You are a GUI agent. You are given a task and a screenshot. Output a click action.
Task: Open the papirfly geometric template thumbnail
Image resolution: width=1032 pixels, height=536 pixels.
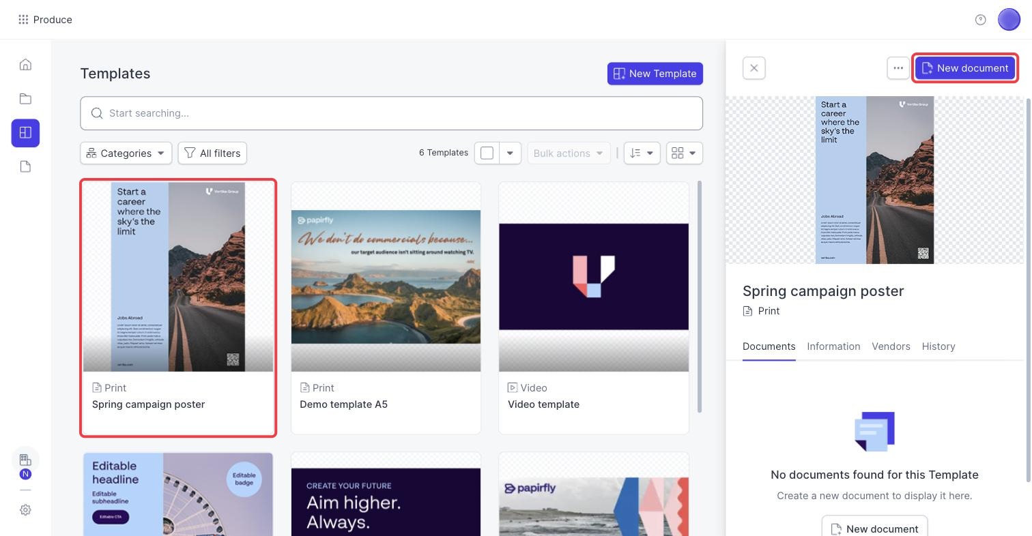tap(594, 494)
